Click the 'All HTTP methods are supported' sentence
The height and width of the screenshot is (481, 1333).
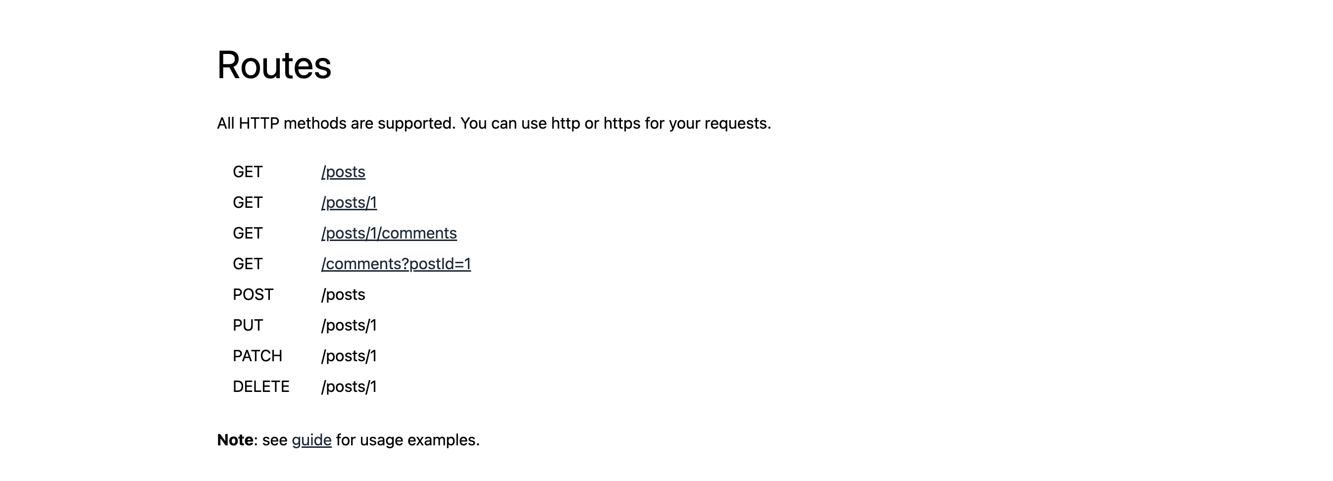[336, 123]
